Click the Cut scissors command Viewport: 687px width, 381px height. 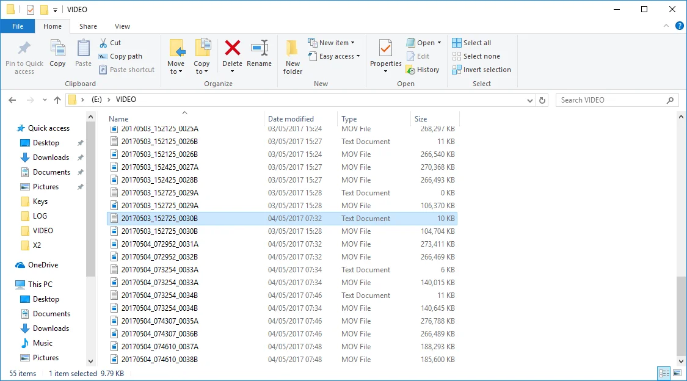(x=110, y=43)
